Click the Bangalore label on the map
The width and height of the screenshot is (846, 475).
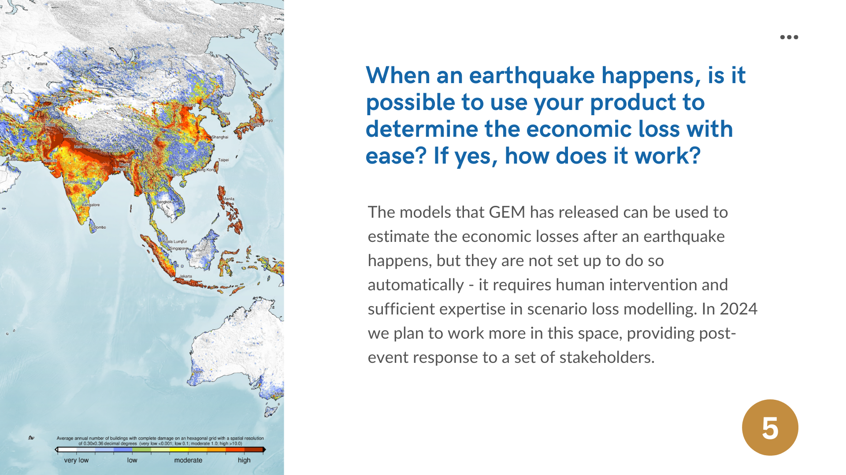[91, 205]
